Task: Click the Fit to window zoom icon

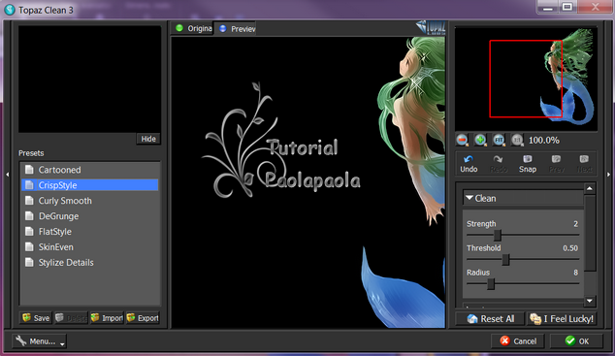Action: pos(499,140)
